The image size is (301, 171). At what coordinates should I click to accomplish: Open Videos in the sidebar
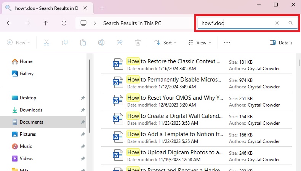pyautogui.click(x=22, y=158)
